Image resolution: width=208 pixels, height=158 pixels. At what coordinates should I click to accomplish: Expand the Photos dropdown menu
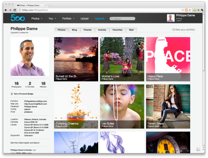click(x=37, y=18)
